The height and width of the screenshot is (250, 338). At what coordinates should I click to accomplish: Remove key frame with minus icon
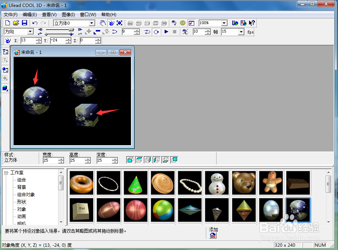pos(97,32)
